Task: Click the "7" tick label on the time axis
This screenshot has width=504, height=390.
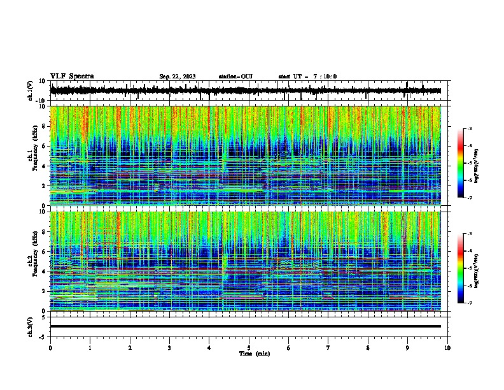Action: (328, 348)
